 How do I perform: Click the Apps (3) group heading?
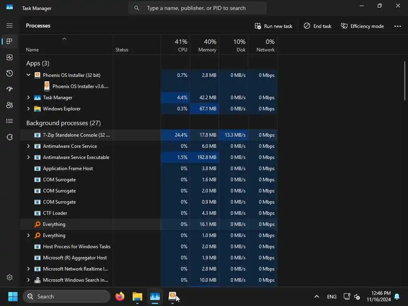[38, 63]
